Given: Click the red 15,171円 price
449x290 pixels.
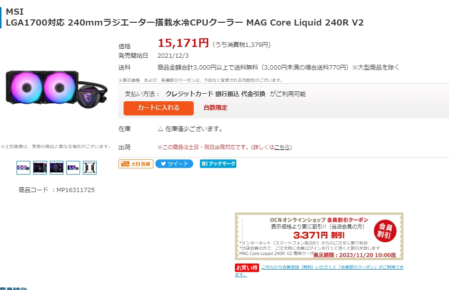Looking at the screenshot, I should coord(183,43).
